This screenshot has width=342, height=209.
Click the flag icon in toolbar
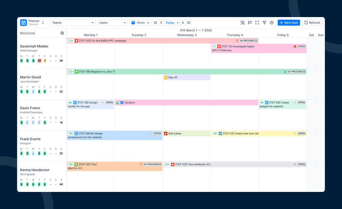pyautogui.click(x=250, y=23)
